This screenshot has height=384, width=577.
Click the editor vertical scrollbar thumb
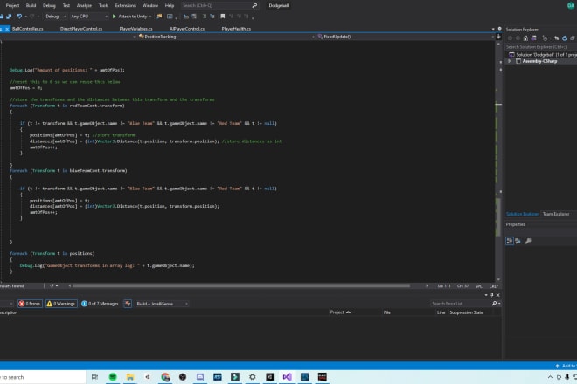[498, 216]
